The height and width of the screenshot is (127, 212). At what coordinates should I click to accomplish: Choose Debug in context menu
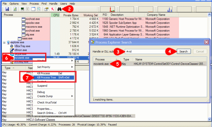[54, 92]
